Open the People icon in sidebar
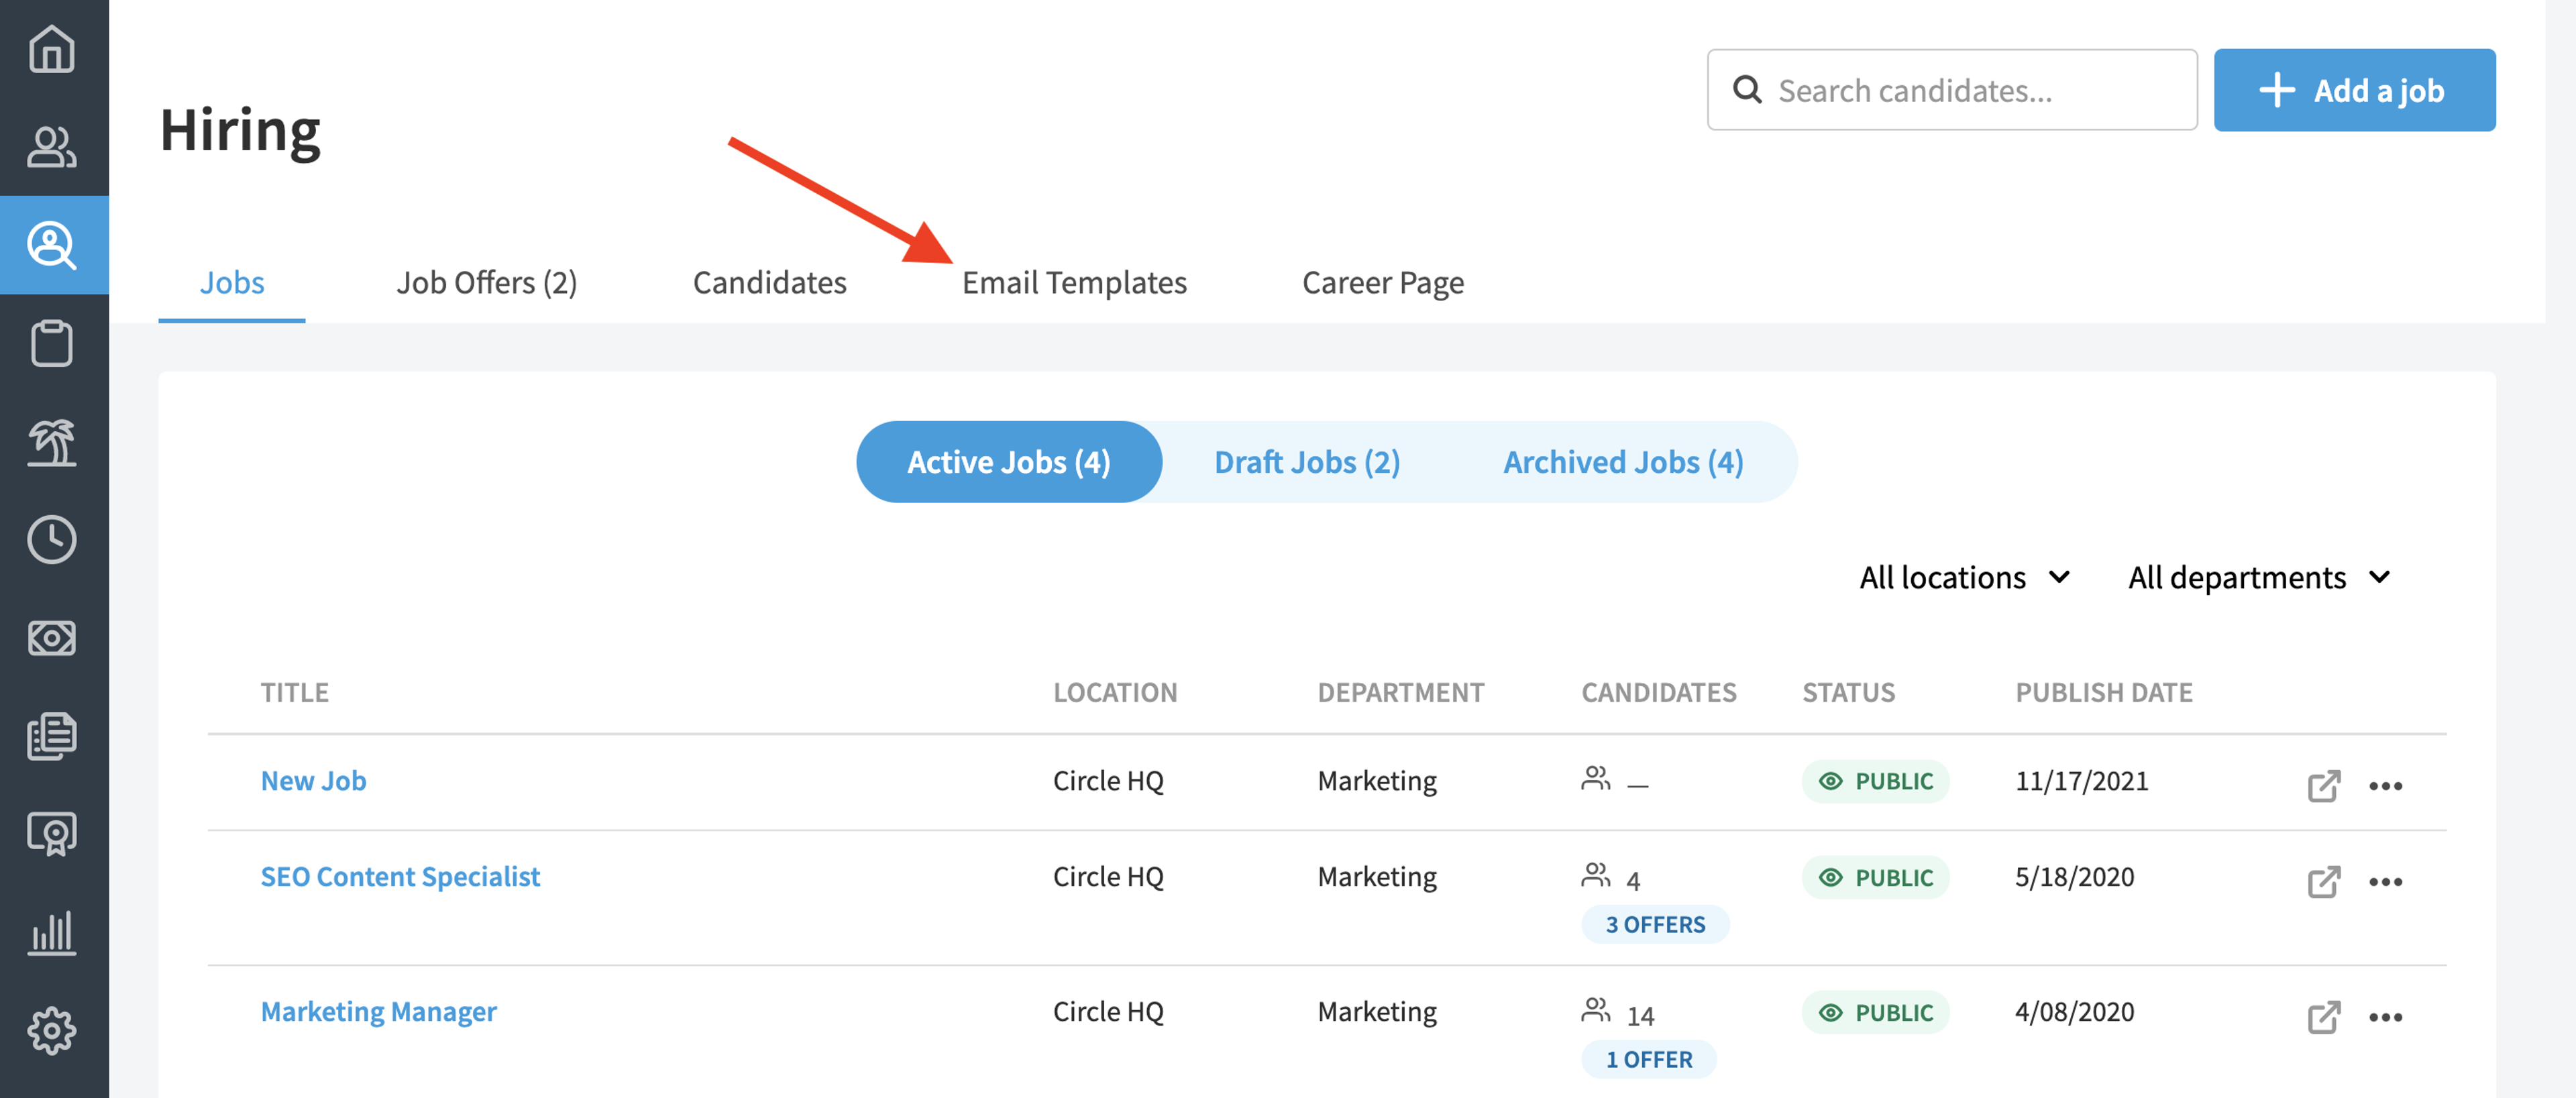 point(52,147)
